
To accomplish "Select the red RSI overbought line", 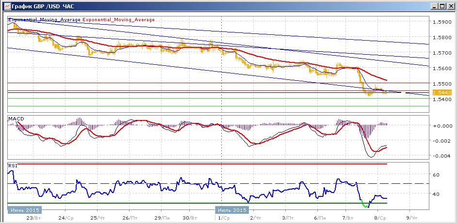I will (x=197, y=164).
